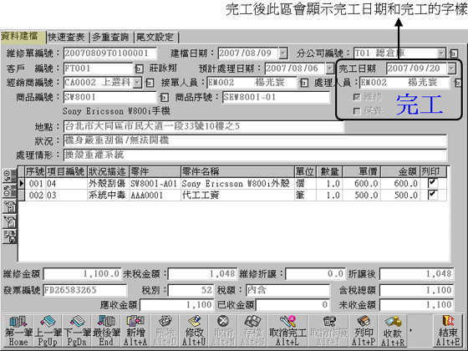Click the remove-row minus icon beside the table
This screenshot has height=351, width=468.
(9, 191)
